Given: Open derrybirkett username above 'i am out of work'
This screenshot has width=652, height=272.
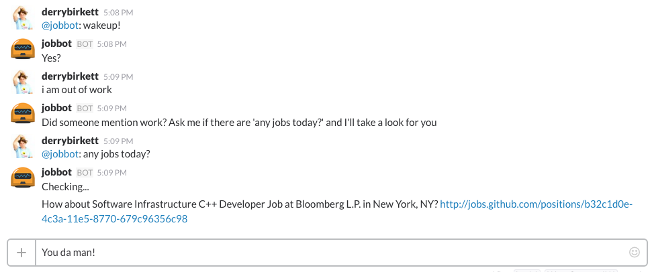Looking at the screenshot, I should 71,76.
